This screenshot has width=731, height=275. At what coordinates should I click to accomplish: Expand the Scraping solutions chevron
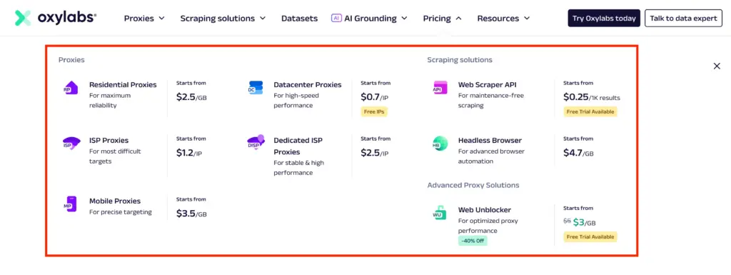263,18
